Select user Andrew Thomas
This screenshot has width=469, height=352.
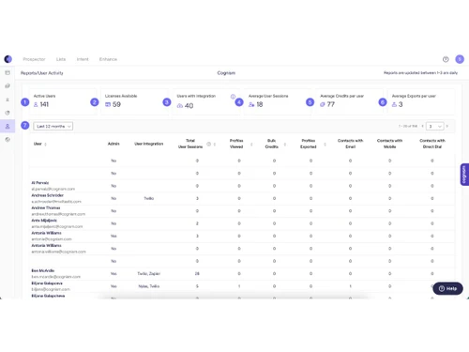[46, 207]
